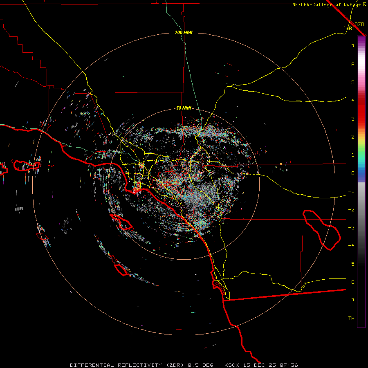
Task: Click the color scale bar
Action: [x=361, y=182]
